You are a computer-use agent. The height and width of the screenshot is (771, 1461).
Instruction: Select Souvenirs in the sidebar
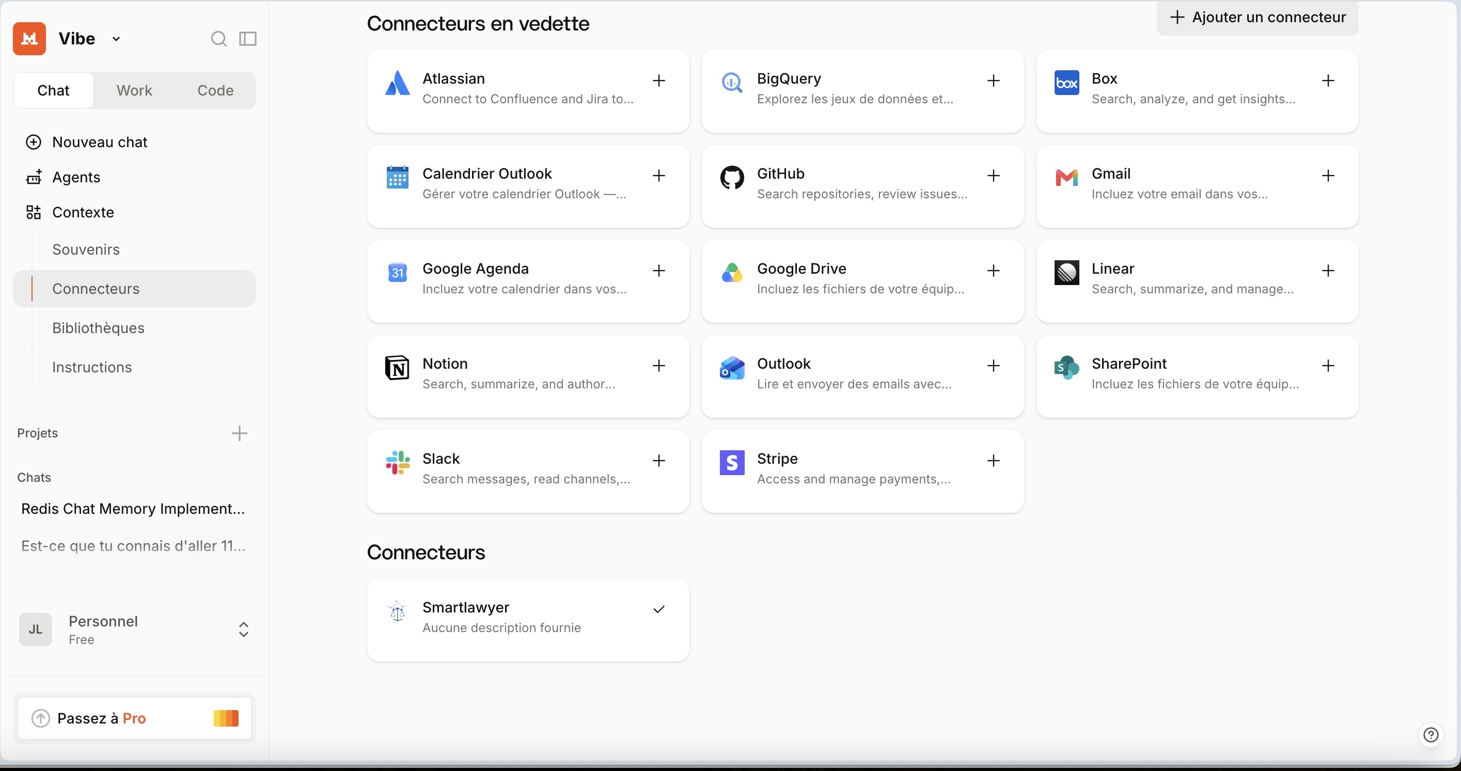(86, 249)
